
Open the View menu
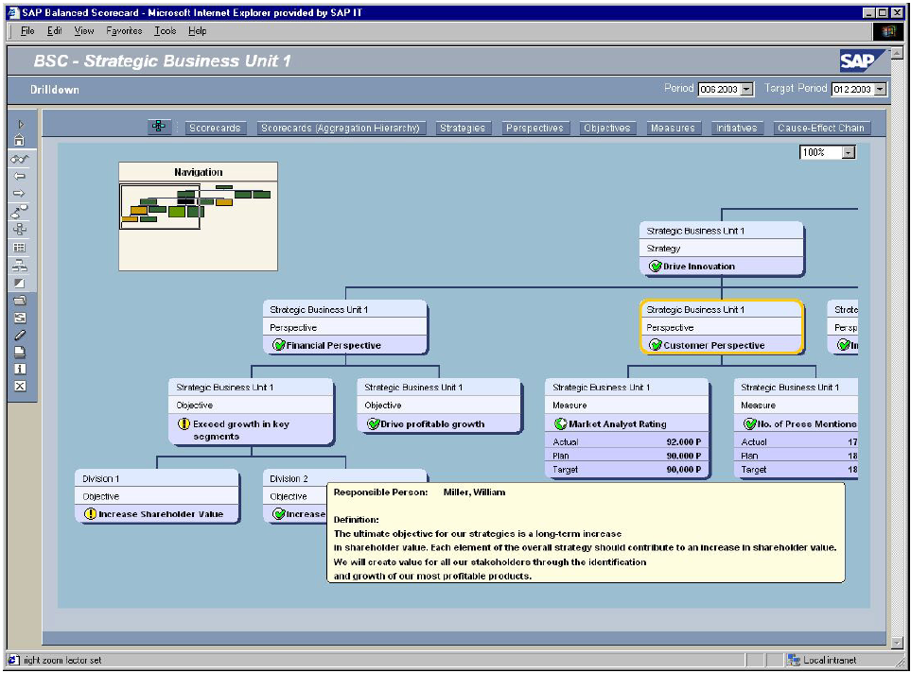pos(83,31)
